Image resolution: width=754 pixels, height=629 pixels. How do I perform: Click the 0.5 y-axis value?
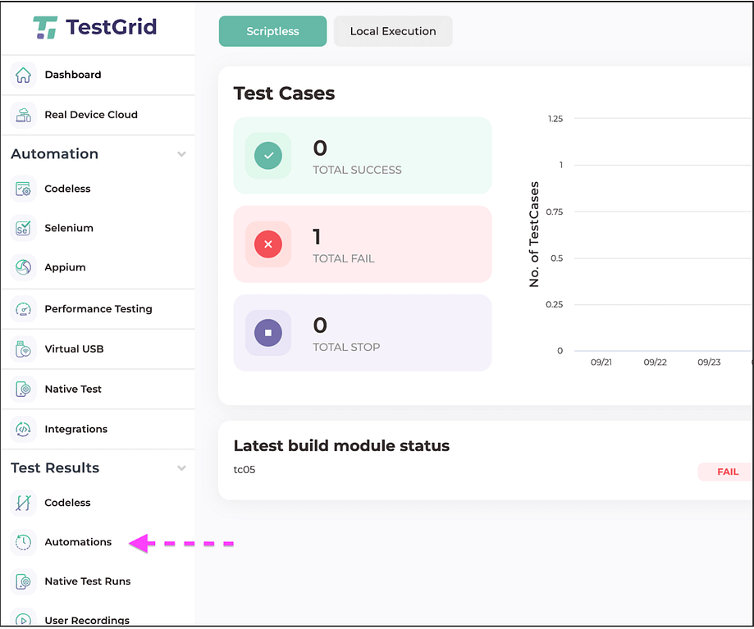point(557,258)
